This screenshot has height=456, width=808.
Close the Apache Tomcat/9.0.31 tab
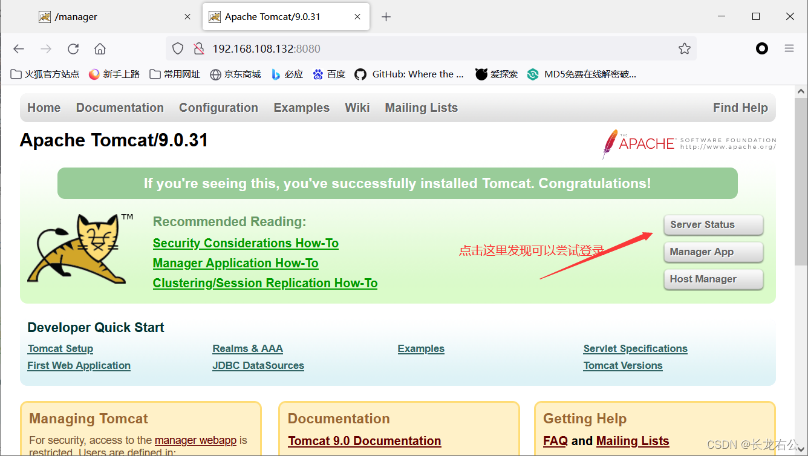(358, 17)
